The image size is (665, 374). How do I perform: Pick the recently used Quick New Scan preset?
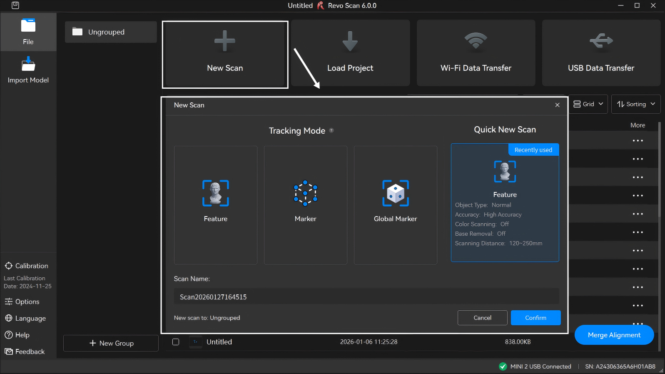click(x=505, y=203)
